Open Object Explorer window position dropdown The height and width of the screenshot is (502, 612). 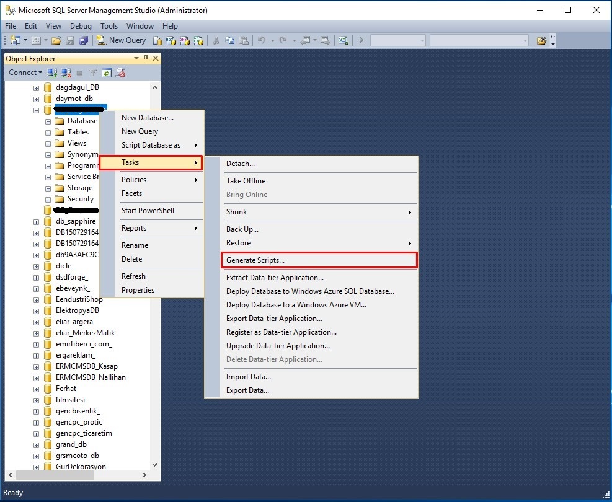tap(136, 58)
